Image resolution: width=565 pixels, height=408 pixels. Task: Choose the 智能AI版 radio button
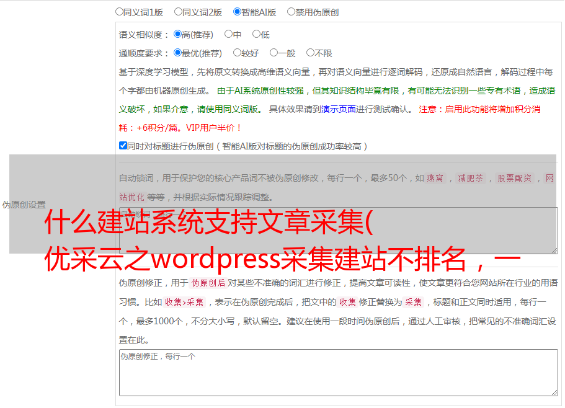click(237, 12)
